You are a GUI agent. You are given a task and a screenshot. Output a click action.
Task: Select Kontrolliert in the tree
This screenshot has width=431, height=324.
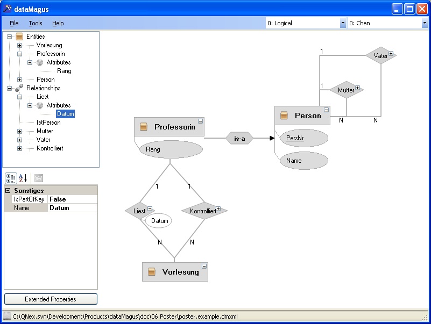coord(50,148)
